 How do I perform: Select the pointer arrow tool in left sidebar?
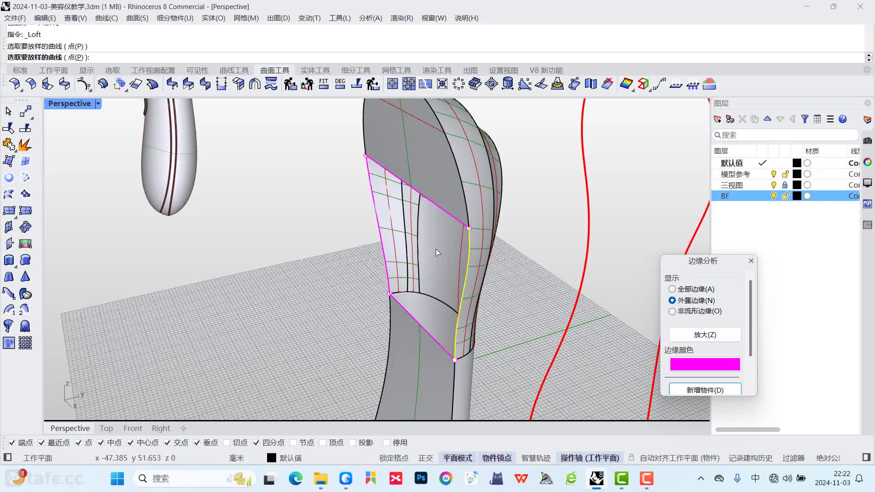point(8,111)
